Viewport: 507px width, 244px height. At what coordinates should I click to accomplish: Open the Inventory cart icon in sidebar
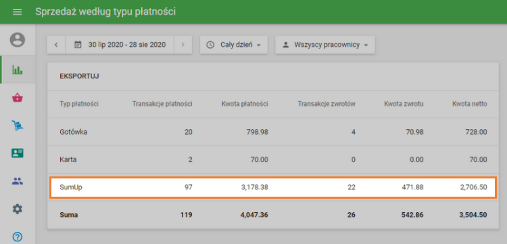tap(18, 125)
